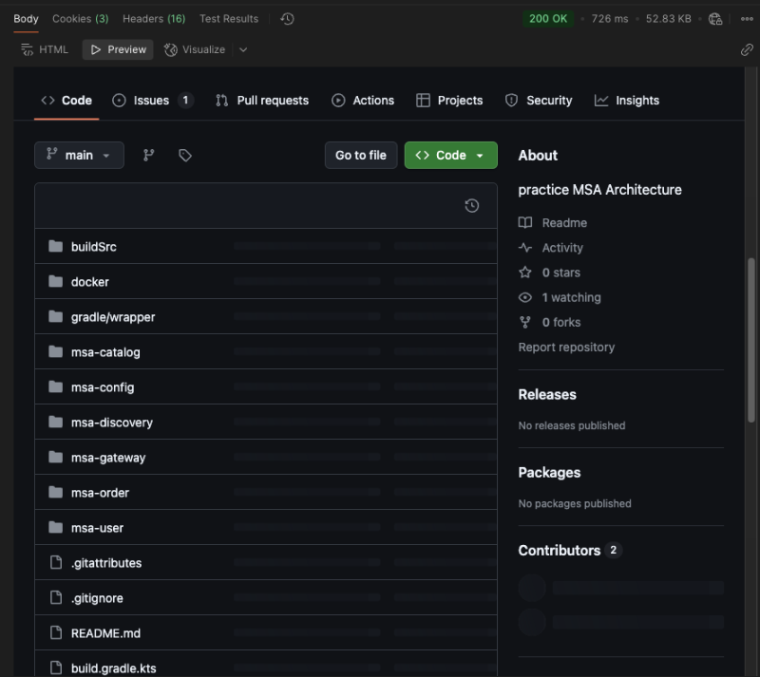Viewport: 760px width, 677px height.
Task: Open the Pull requests tab
Action: 262,101
